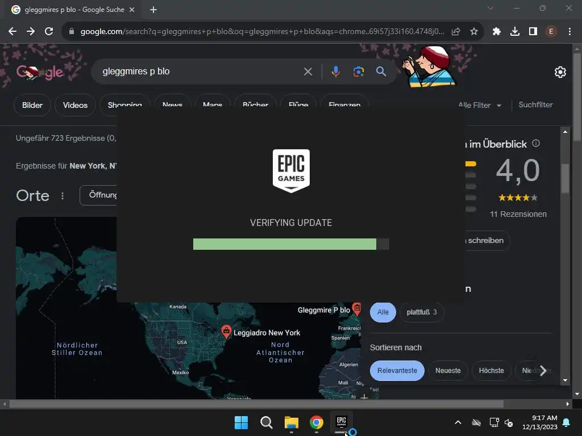Open a new Chrome tab
The height and width of the screenshot is (436, 582).
click(153, 10)
